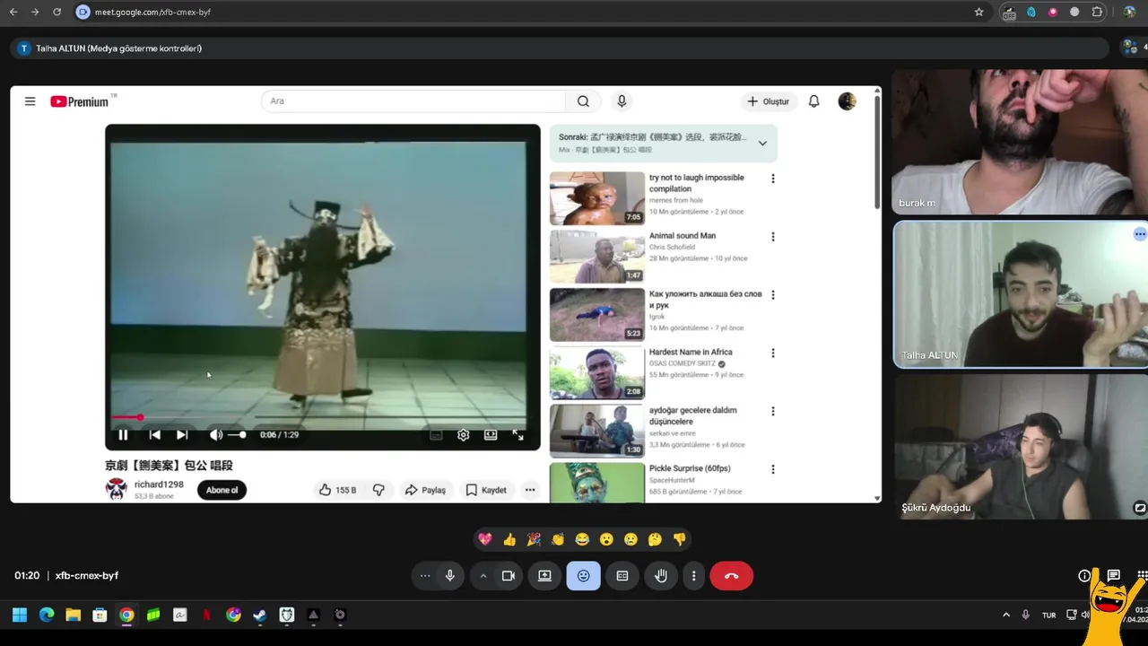Open more actions next to Kaydet
The height and width of the screenshot is (646, 1148).
[530, 490]
